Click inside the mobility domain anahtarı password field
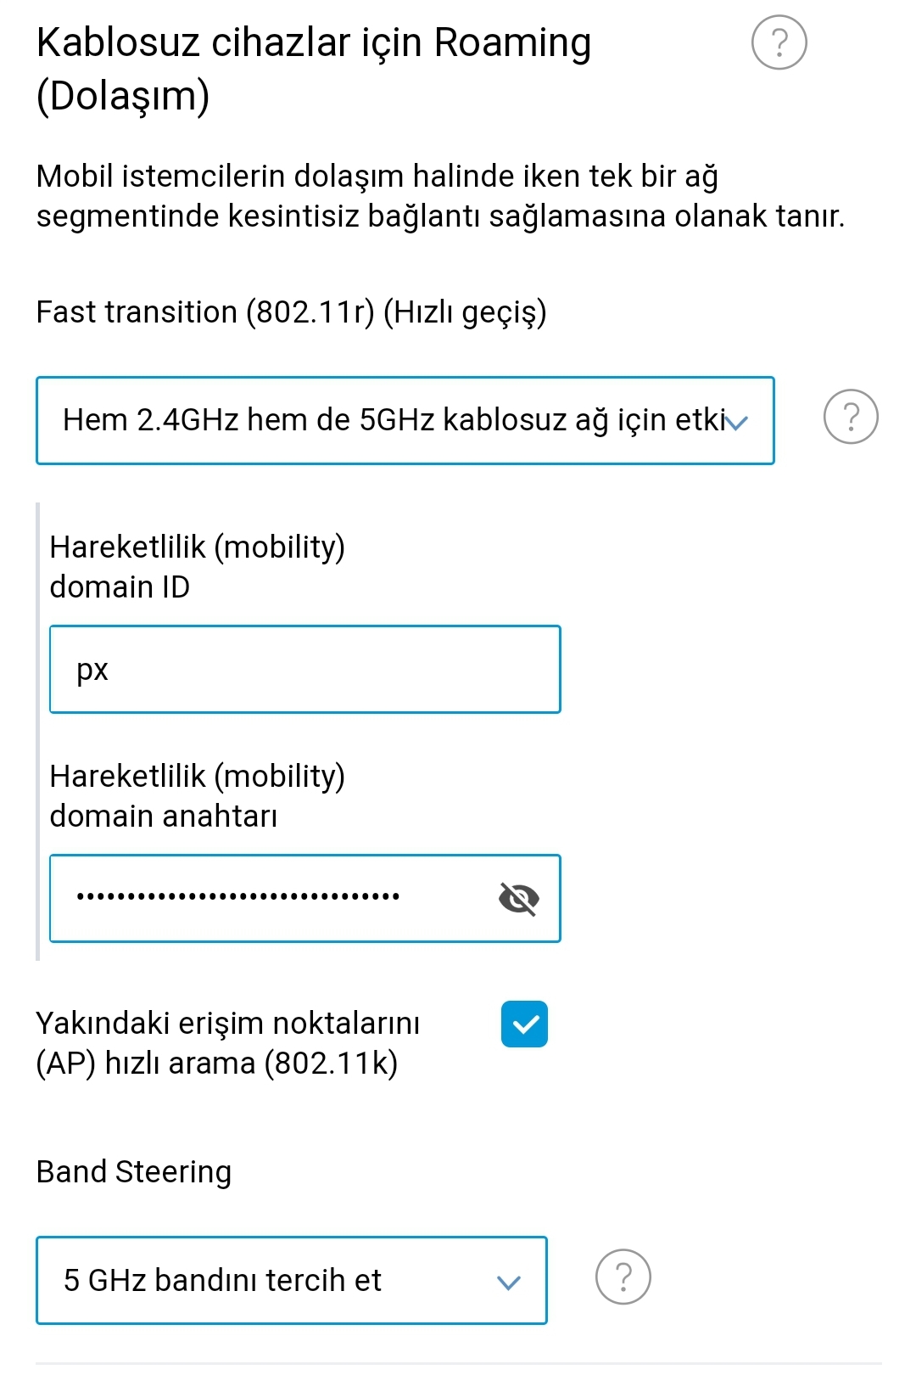The width and height of the screenshot is (916, 1392). 305,899
